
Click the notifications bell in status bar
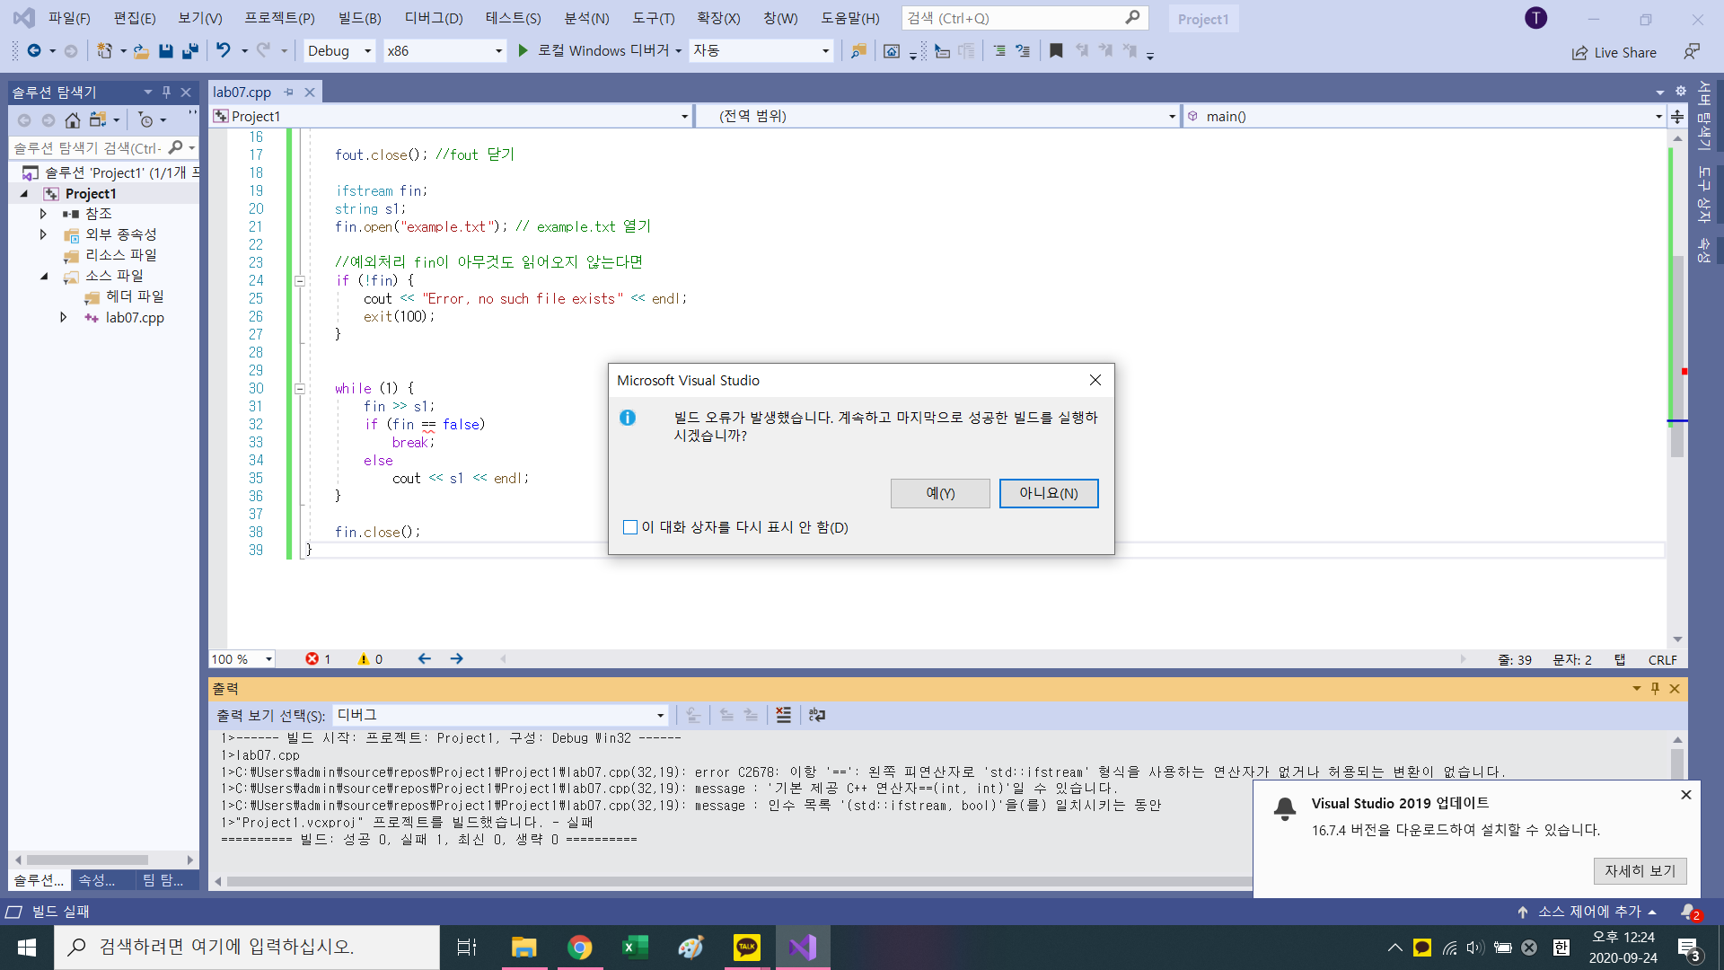click(x=1689, y=912)
